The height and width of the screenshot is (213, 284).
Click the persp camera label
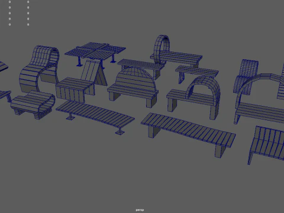pos(140,210)
